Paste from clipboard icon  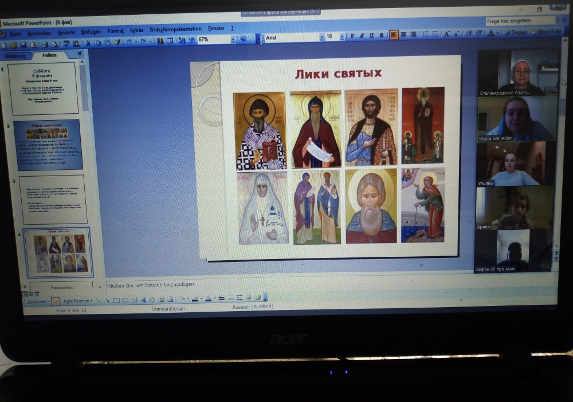108,43
